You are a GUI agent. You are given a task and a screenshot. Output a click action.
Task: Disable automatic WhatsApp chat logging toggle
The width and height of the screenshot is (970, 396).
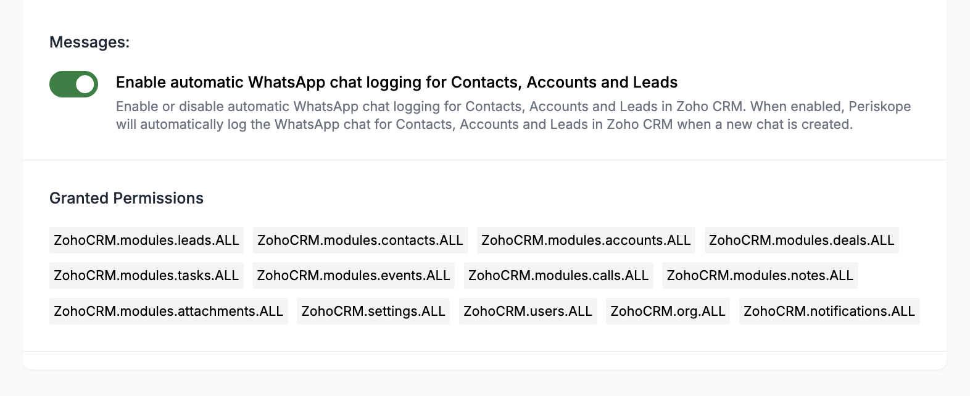pyautogui.click(x=73, y=84)
